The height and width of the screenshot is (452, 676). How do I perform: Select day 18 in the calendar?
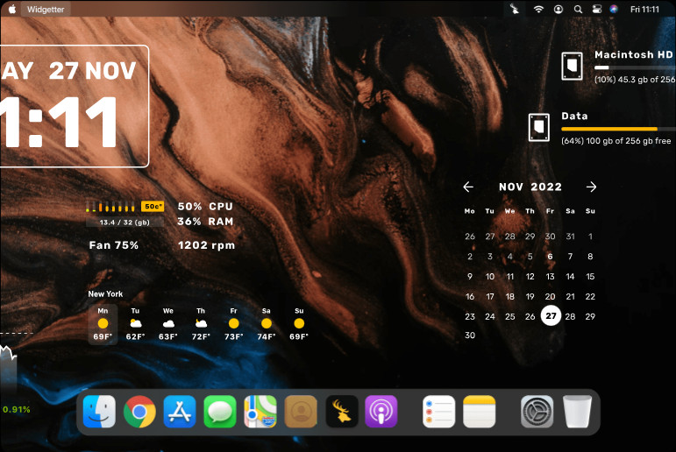[510, 296]
